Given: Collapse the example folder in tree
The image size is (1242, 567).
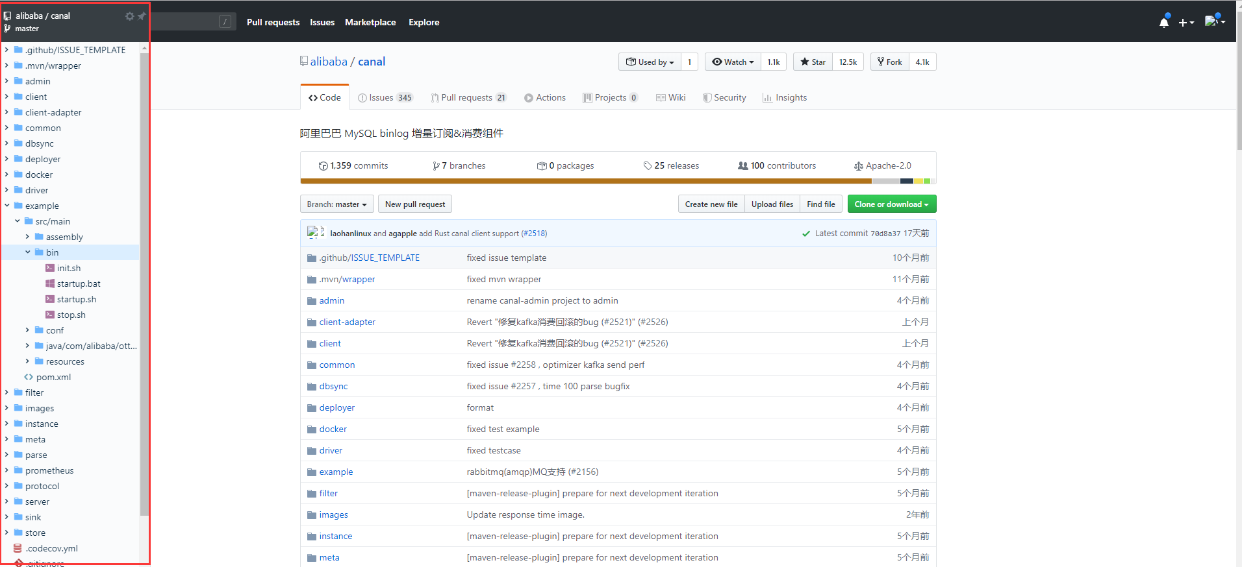Looking at the screenshot, I should coord(7,206).
